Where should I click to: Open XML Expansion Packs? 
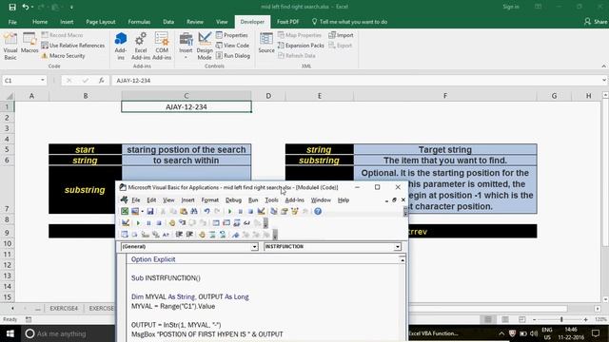301,46
